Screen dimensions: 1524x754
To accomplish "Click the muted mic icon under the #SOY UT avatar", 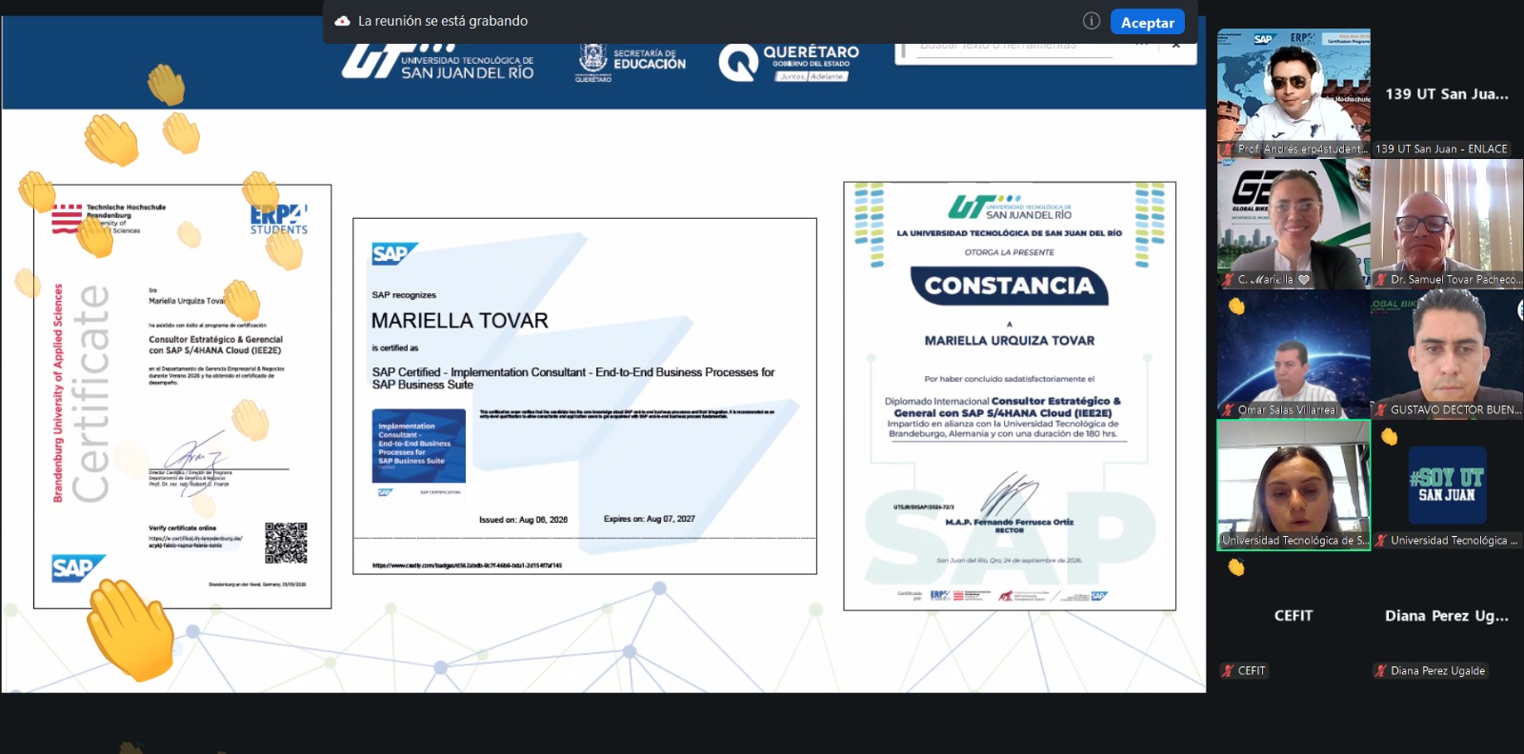I will click(1380, 541).
